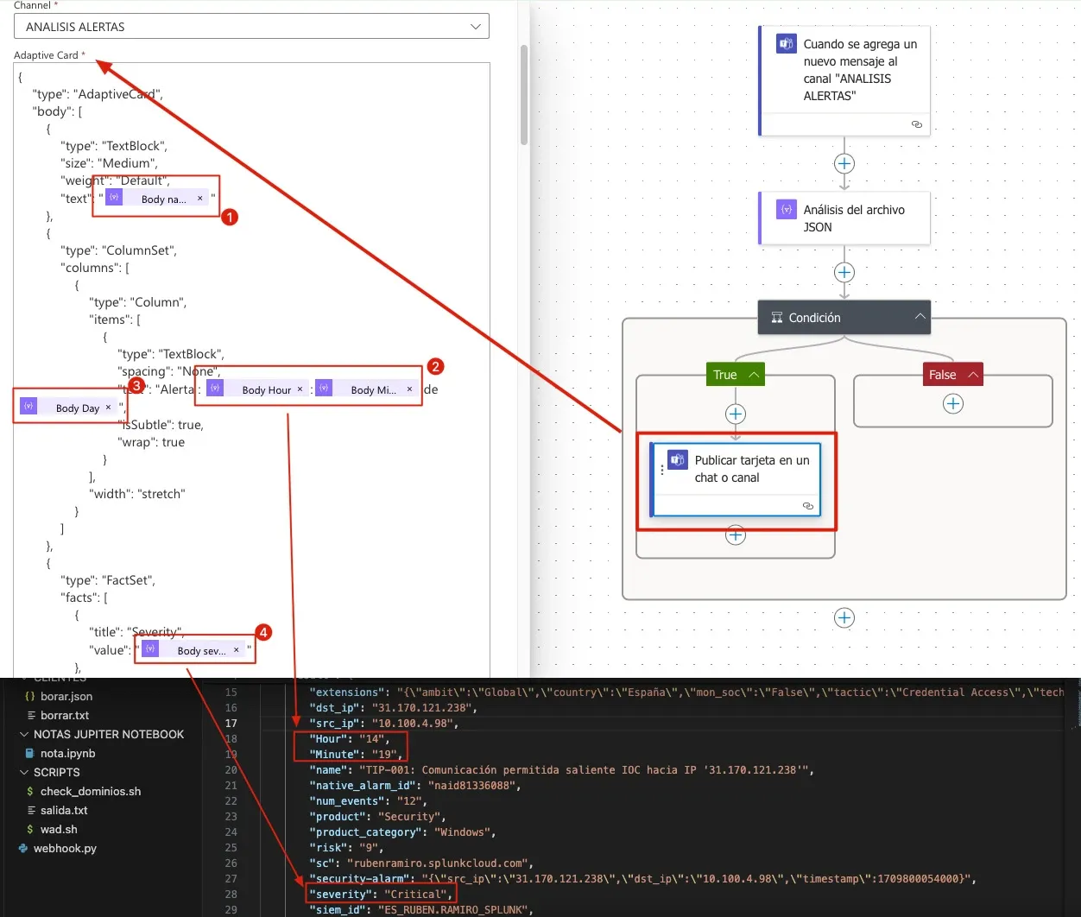The height and width of the screenshot is (917, 1081).
Task: Collapse the False branch
Action: (972, 375)
